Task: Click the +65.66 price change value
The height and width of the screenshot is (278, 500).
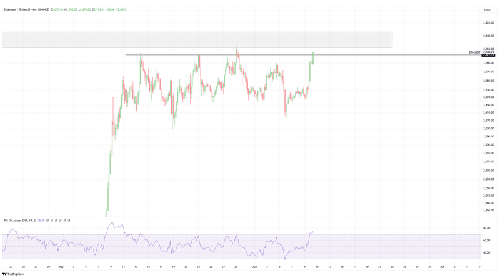Action: click(111, 9)
